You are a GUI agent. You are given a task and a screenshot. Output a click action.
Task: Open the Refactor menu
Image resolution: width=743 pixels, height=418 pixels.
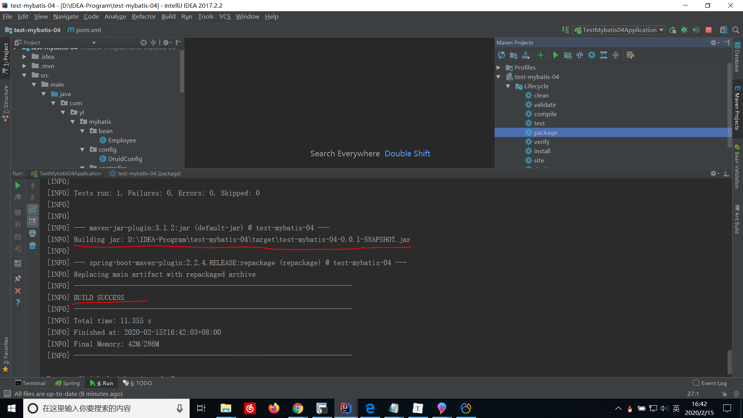(144, 16)
